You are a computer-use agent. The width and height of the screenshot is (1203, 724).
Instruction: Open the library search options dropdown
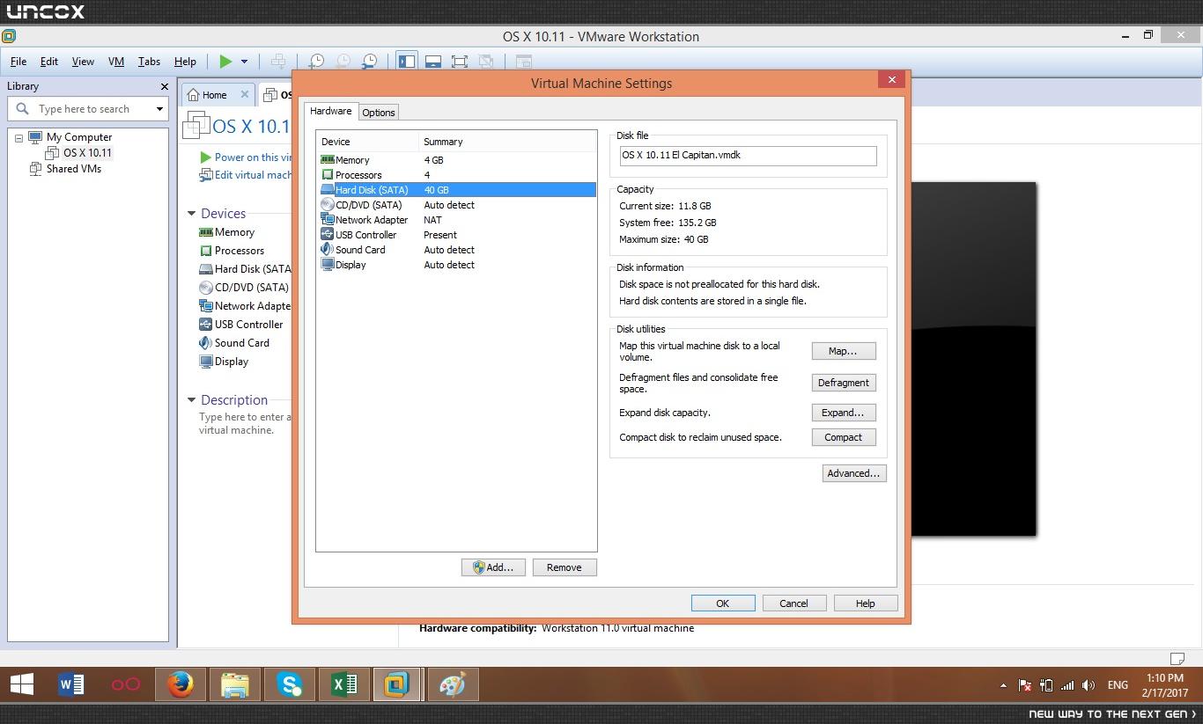pyautogui.click(x=159, y=109)
